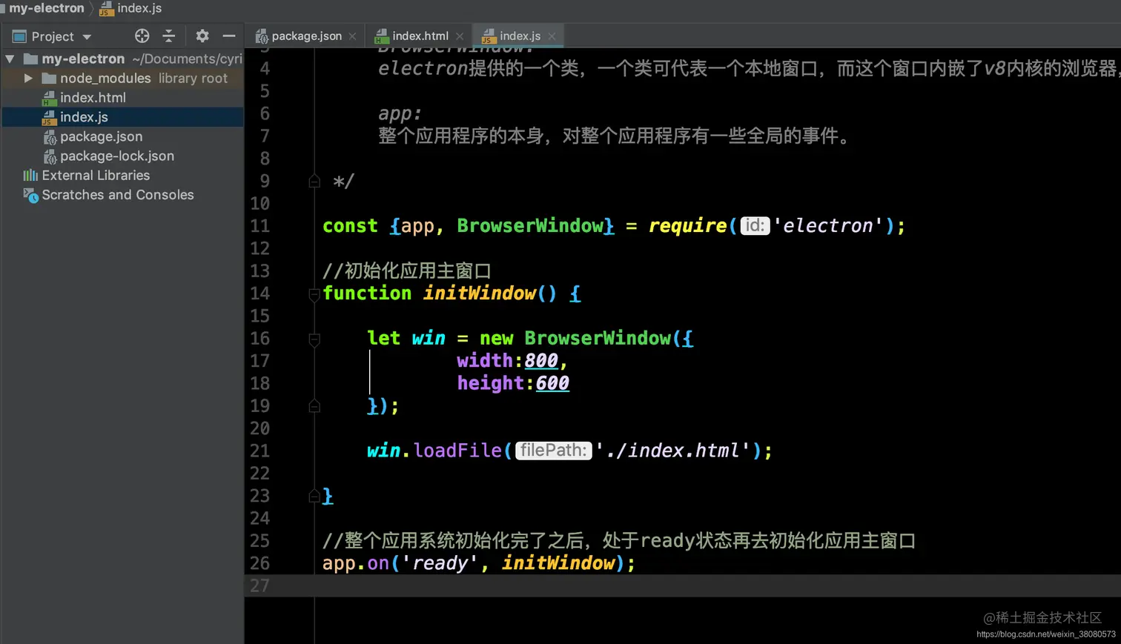
Task: Close the package.json tab
Action: (x=353, y=36)
